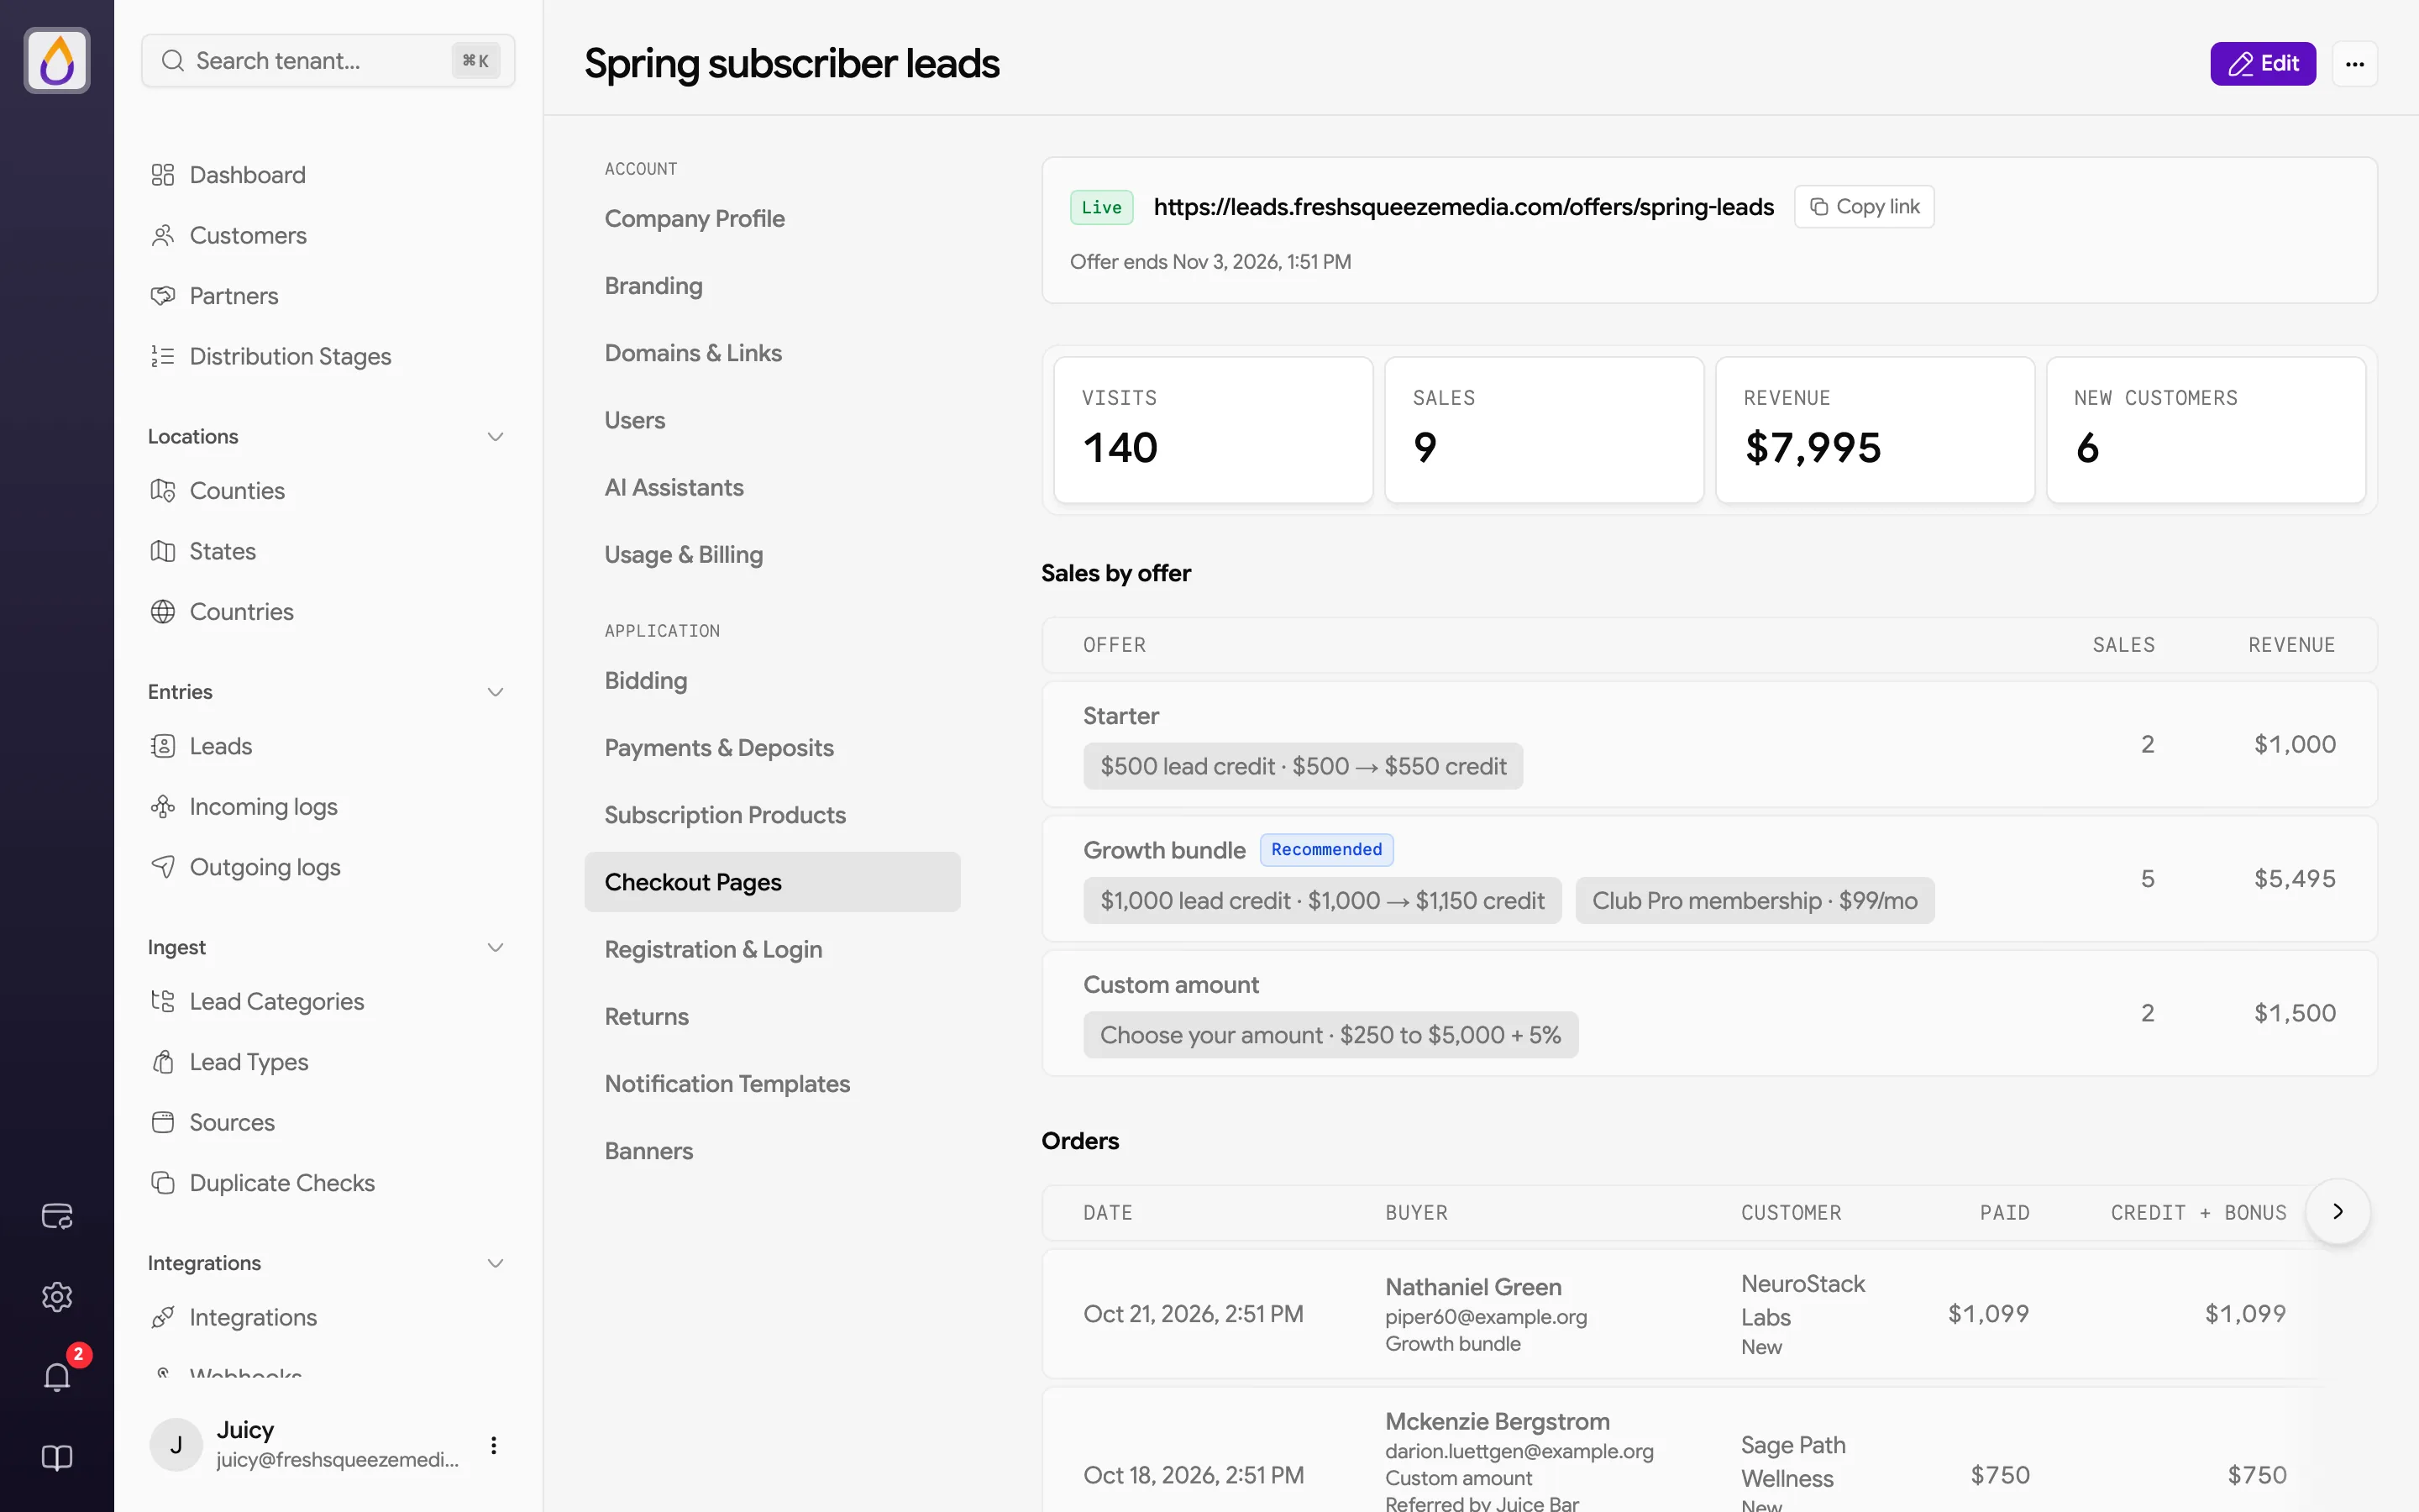The width and height of the screenshot is (2419, 1512).
Task: Open the billing card icon in dark rail
Action: (57, 1216)
